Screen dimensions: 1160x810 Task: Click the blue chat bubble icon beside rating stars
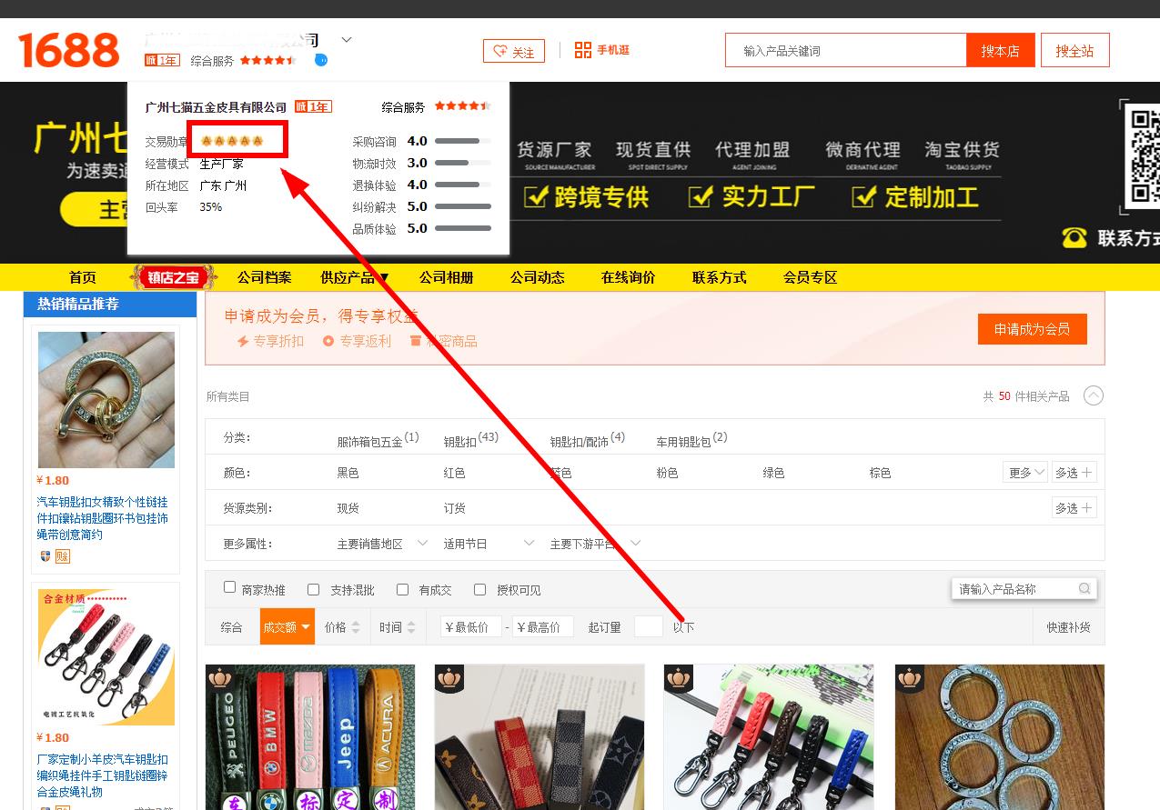tap(321, 60)
